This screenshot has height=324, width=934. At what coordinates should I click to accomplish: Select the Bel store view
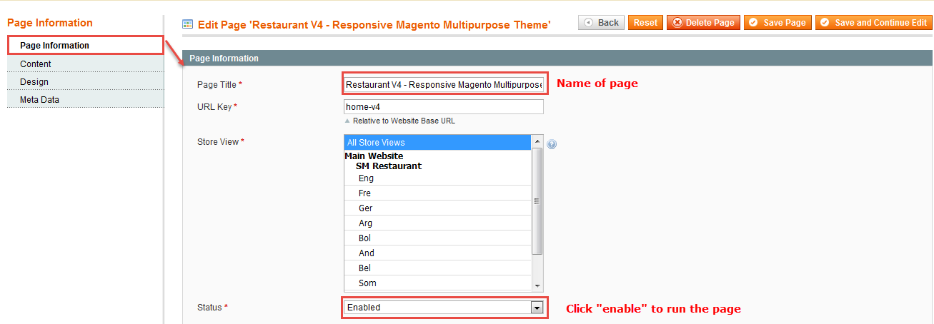438,268
